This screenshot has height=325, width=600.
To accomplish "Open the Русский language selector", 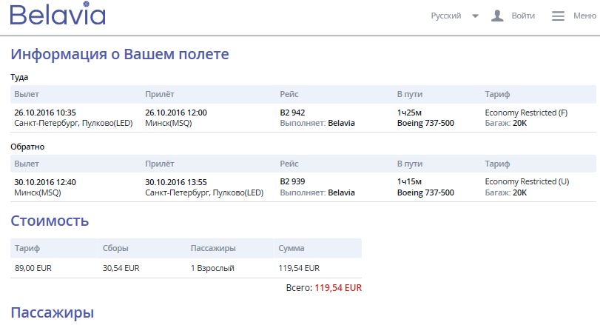I will pos(446,16).
